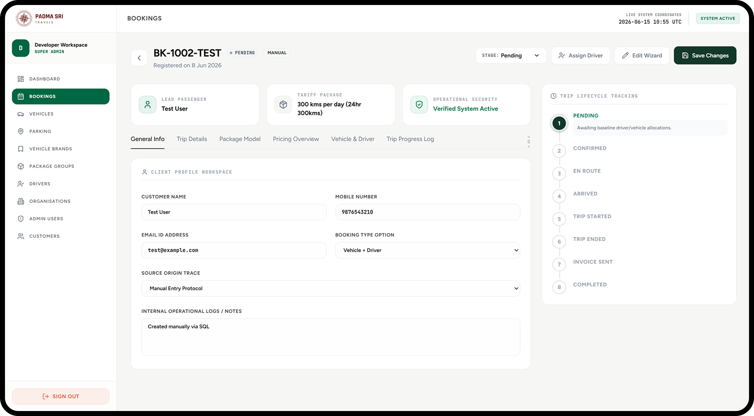Click the clock icon beside Trip Lifecycle Tracking
This screenshot has width=754, height=416.
pyautogui.click(x=553, y=96)
